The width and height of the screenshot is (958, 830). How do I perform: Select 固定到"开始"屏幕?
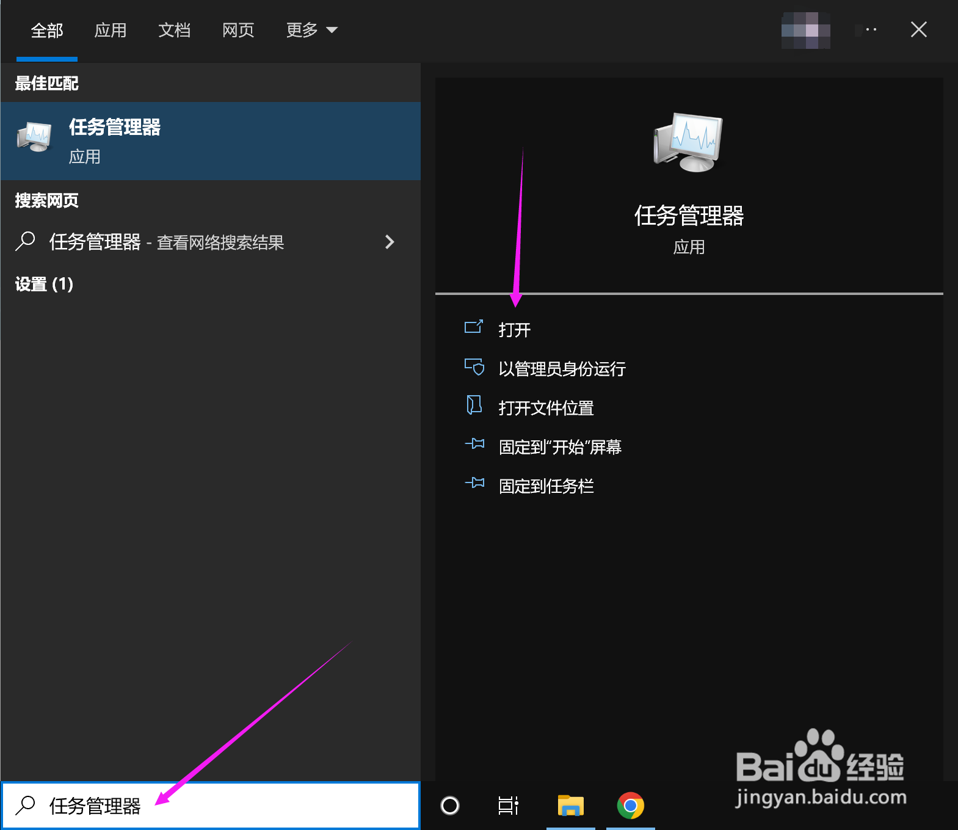(560, 447)
